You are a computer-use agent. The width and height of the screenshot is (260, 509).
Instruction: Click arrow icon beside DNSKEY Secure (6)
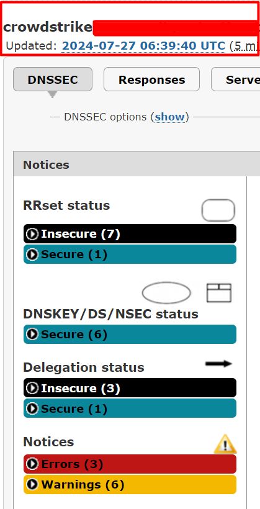[x=32, y=334]
